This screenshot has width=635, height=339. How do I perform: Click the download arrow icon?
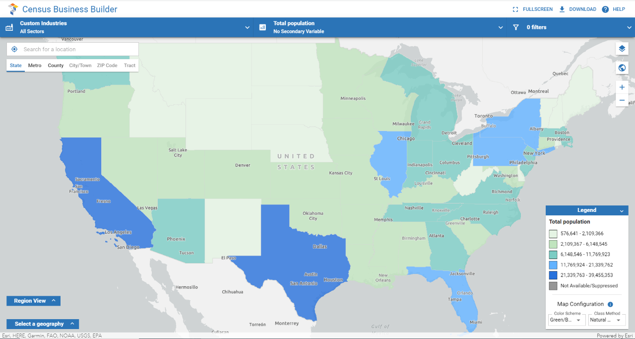(x=562, y=9)
